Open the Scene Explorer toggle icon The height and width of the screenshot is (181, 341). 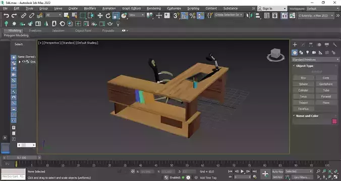[x=267, y=16]
